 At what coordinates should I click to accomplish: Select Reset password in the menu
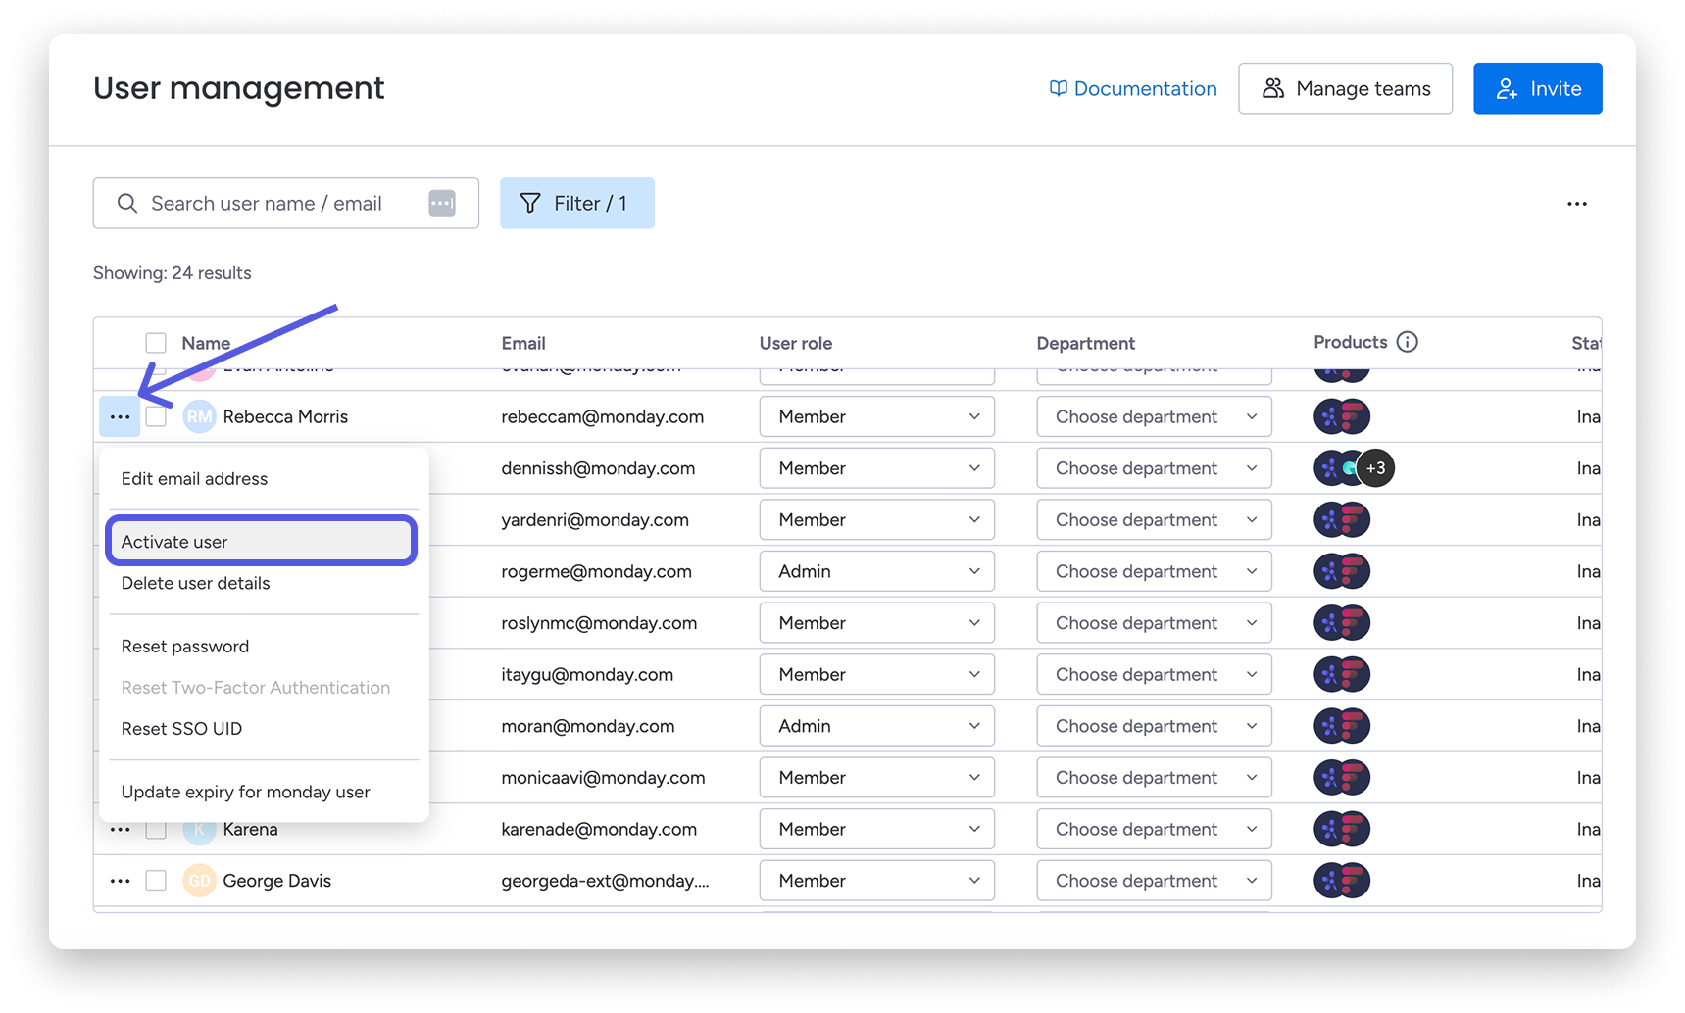click(185, 647)
